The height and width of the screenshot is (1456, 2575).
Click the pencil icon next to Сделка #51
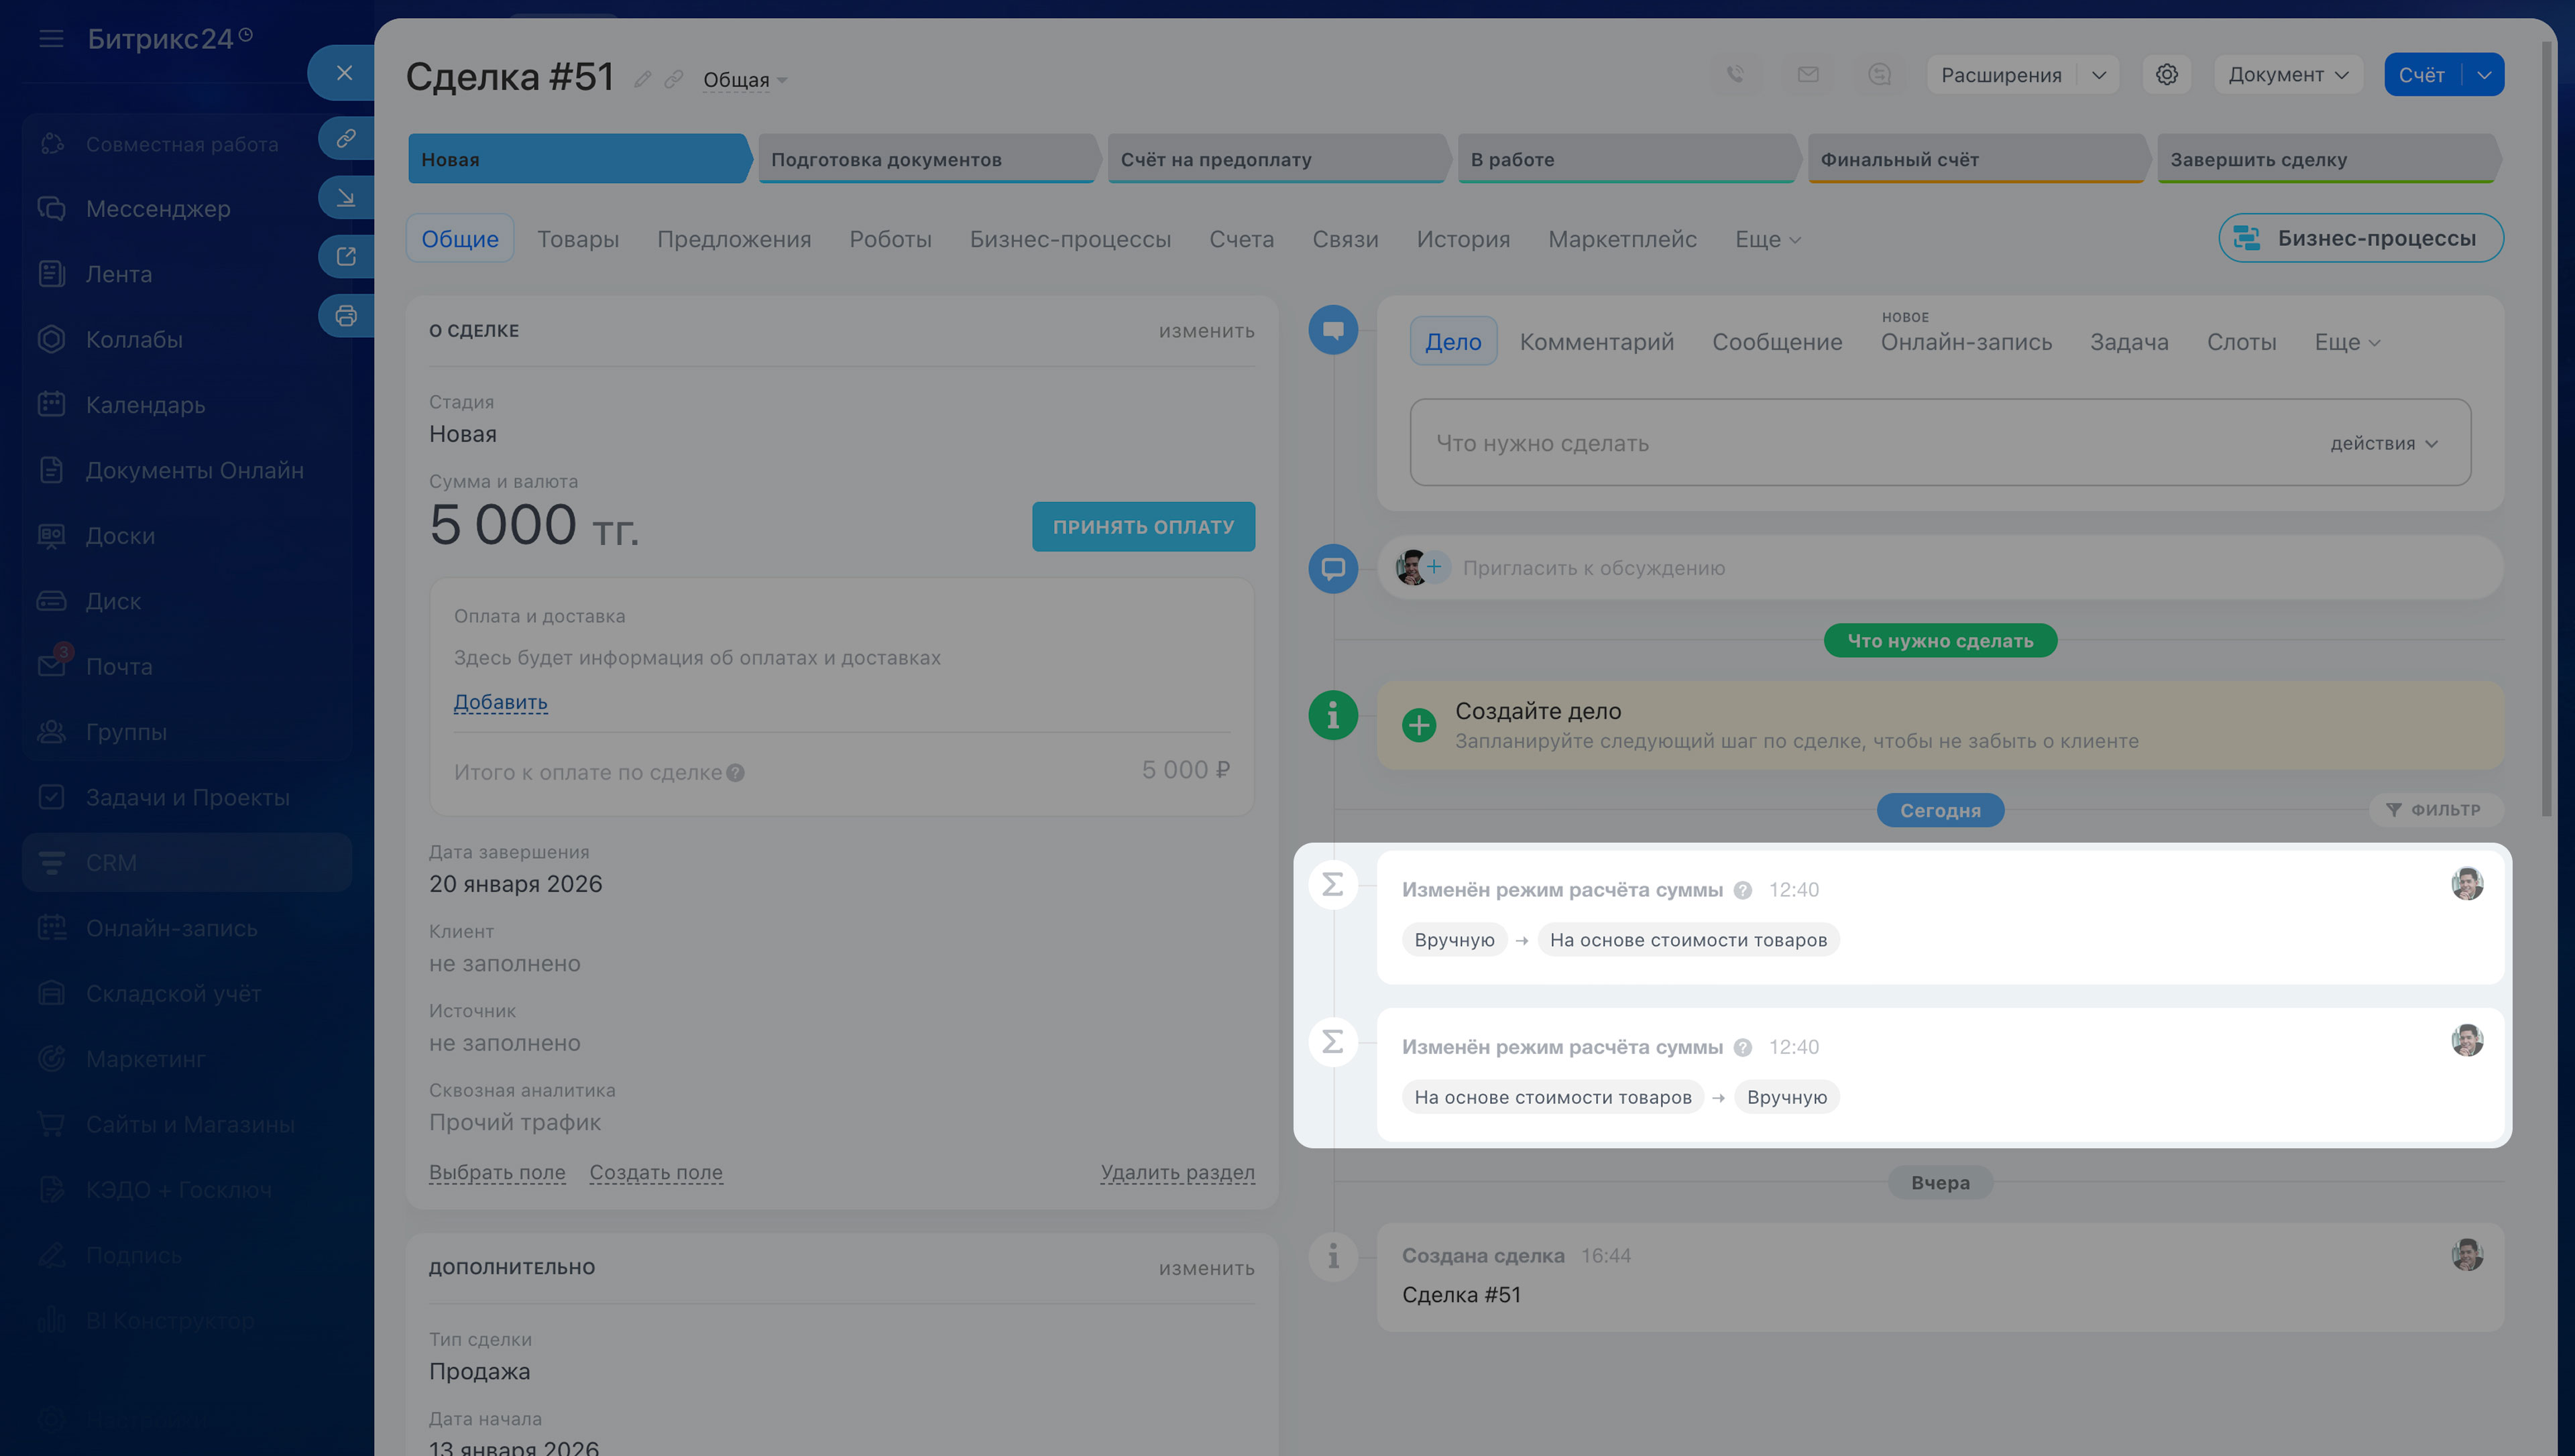(x=643, y=79)
